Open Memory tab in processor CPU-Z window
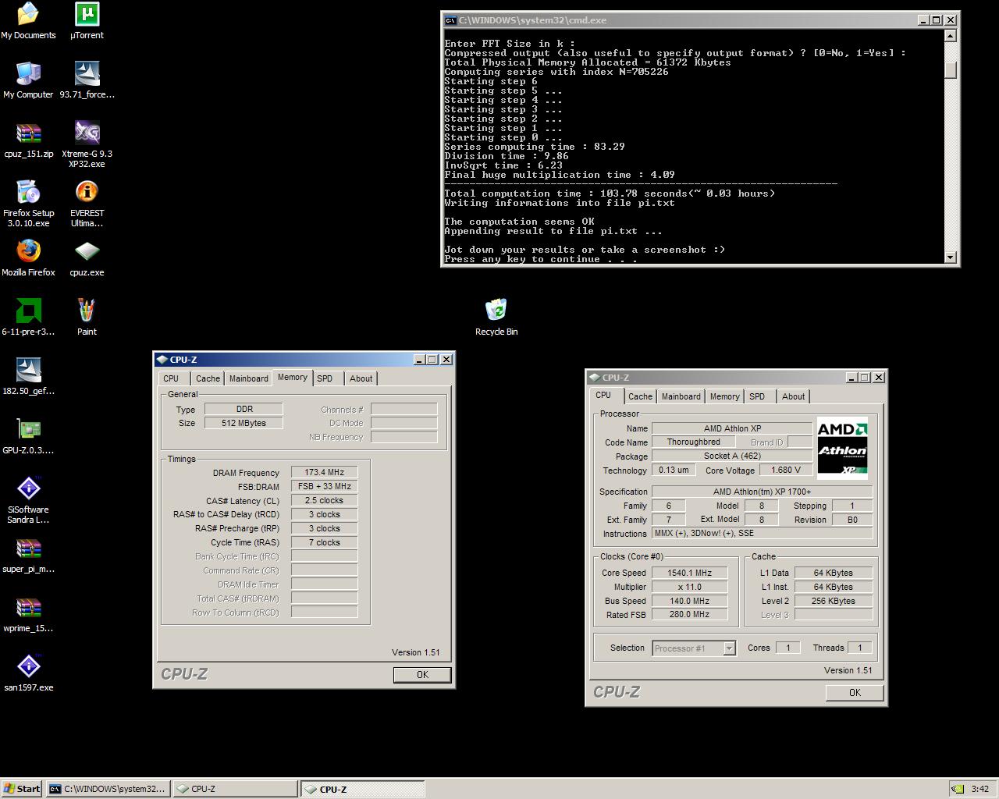 [724, 396]
